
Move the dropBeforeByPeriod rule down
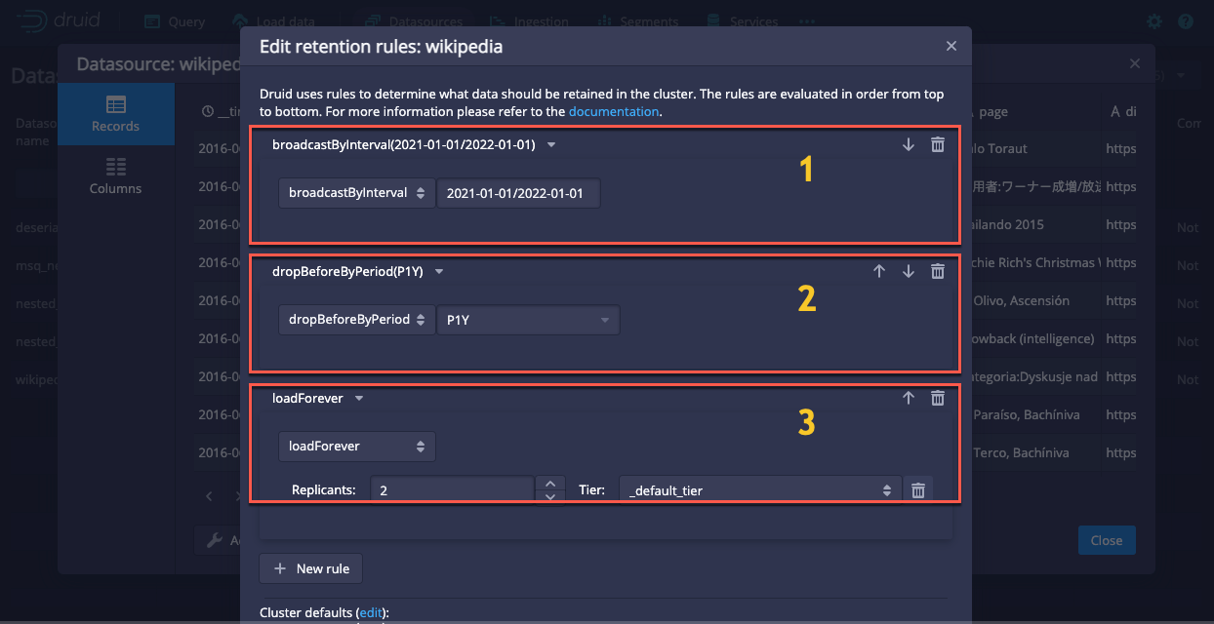908,270
